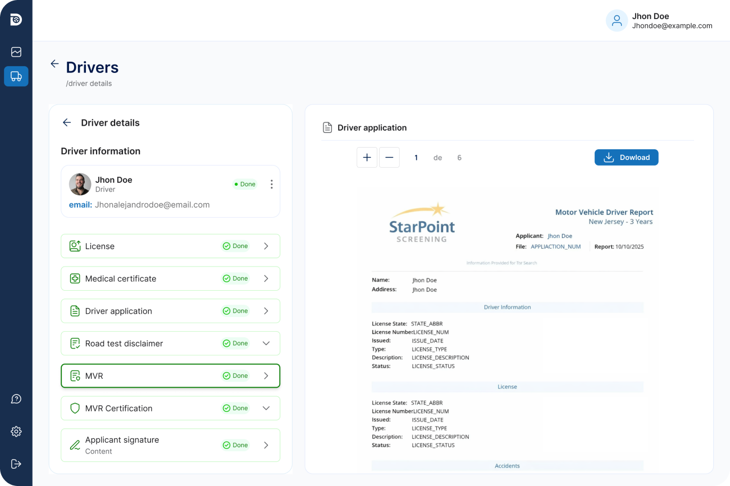Click the app logo at top left
Image resolution: width=730 pixels, height=486 pixels.
pos(16,20)
